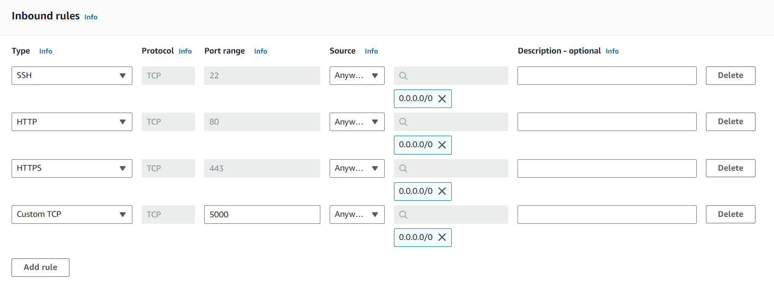Remove 0.0.0.0/0 source from Custom TCP rule
The image size is (774, 287).
(442, 237)
